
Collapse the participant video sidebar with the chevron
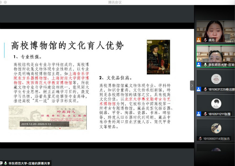(192, 85)
